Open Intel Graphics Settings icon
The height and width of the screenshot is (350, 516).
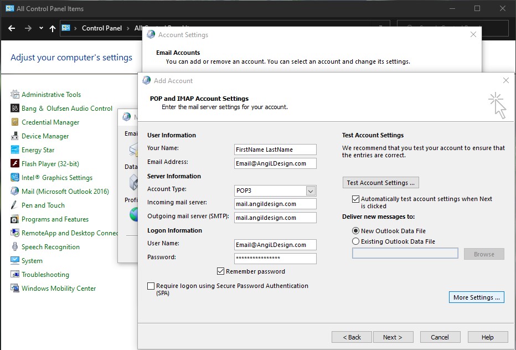15,177
